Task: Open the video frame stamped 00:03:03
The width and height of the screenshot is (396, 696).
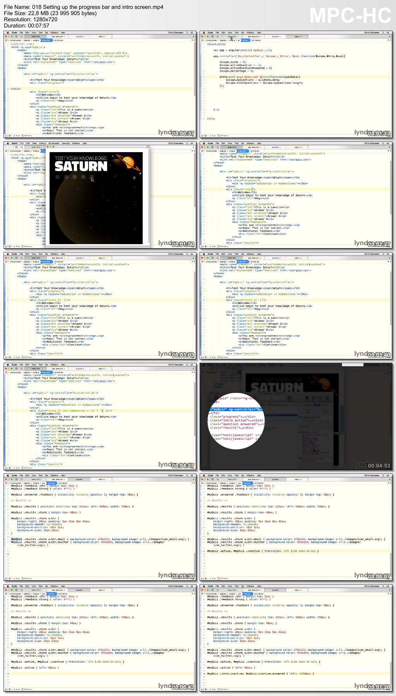Action: tap(100, 305)
